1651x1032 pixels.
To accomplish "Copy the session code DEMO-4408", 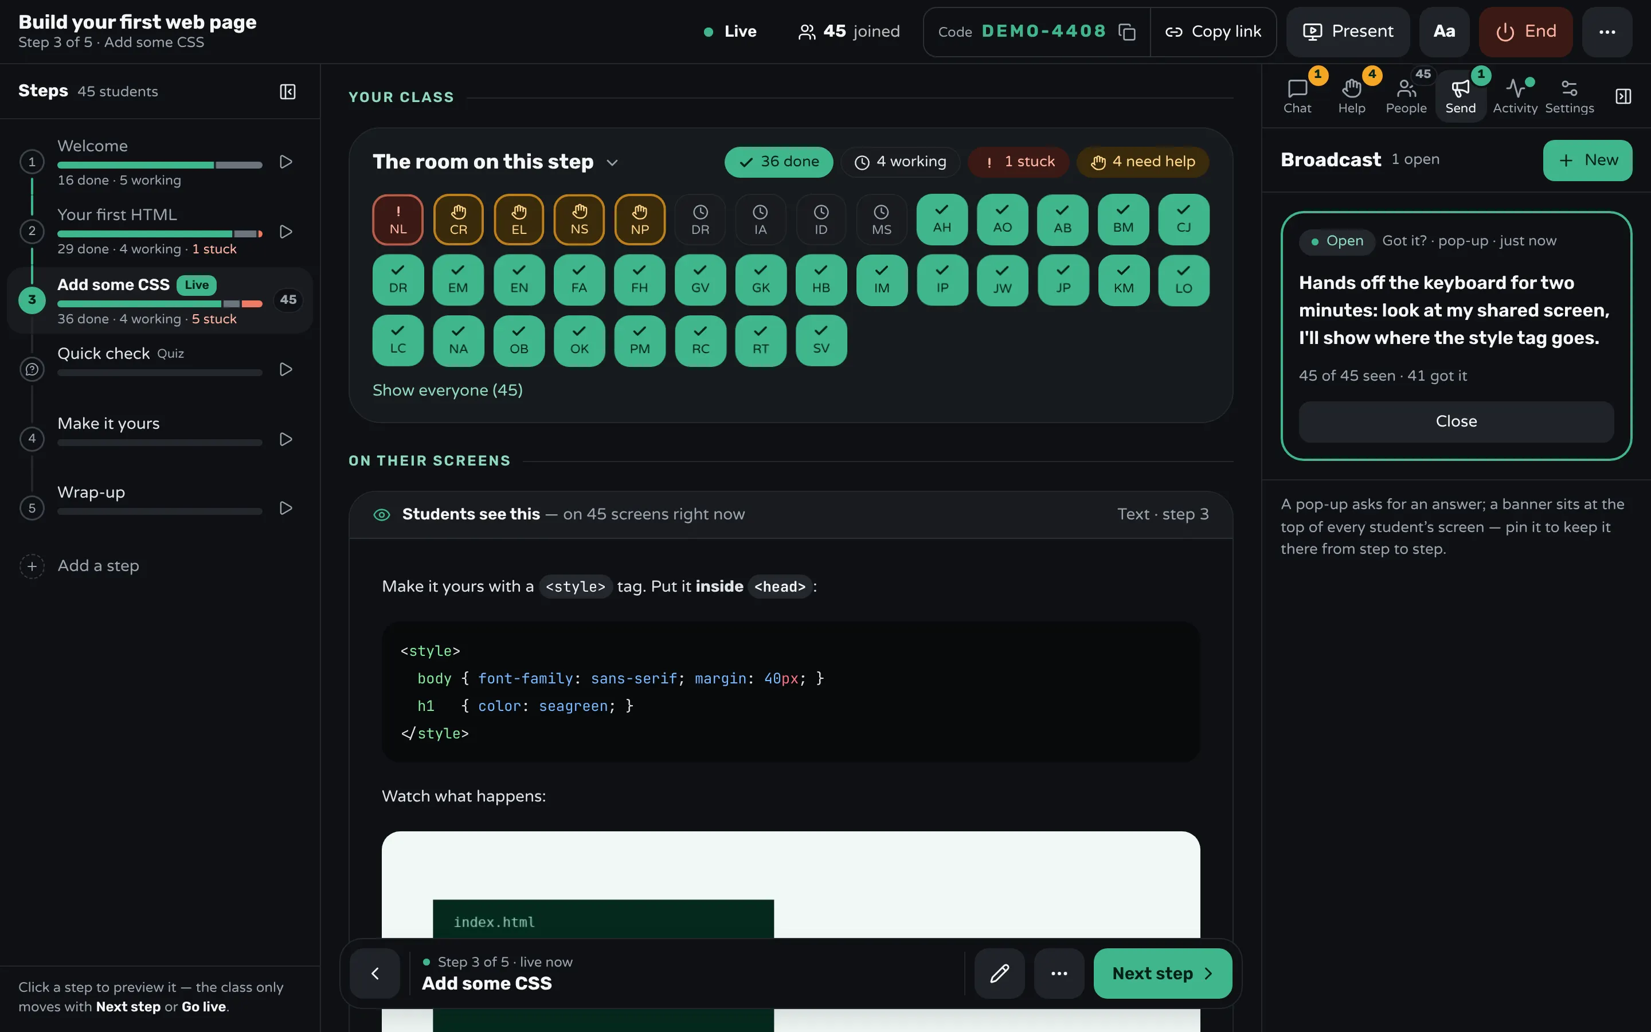I will pos(1127,32).
